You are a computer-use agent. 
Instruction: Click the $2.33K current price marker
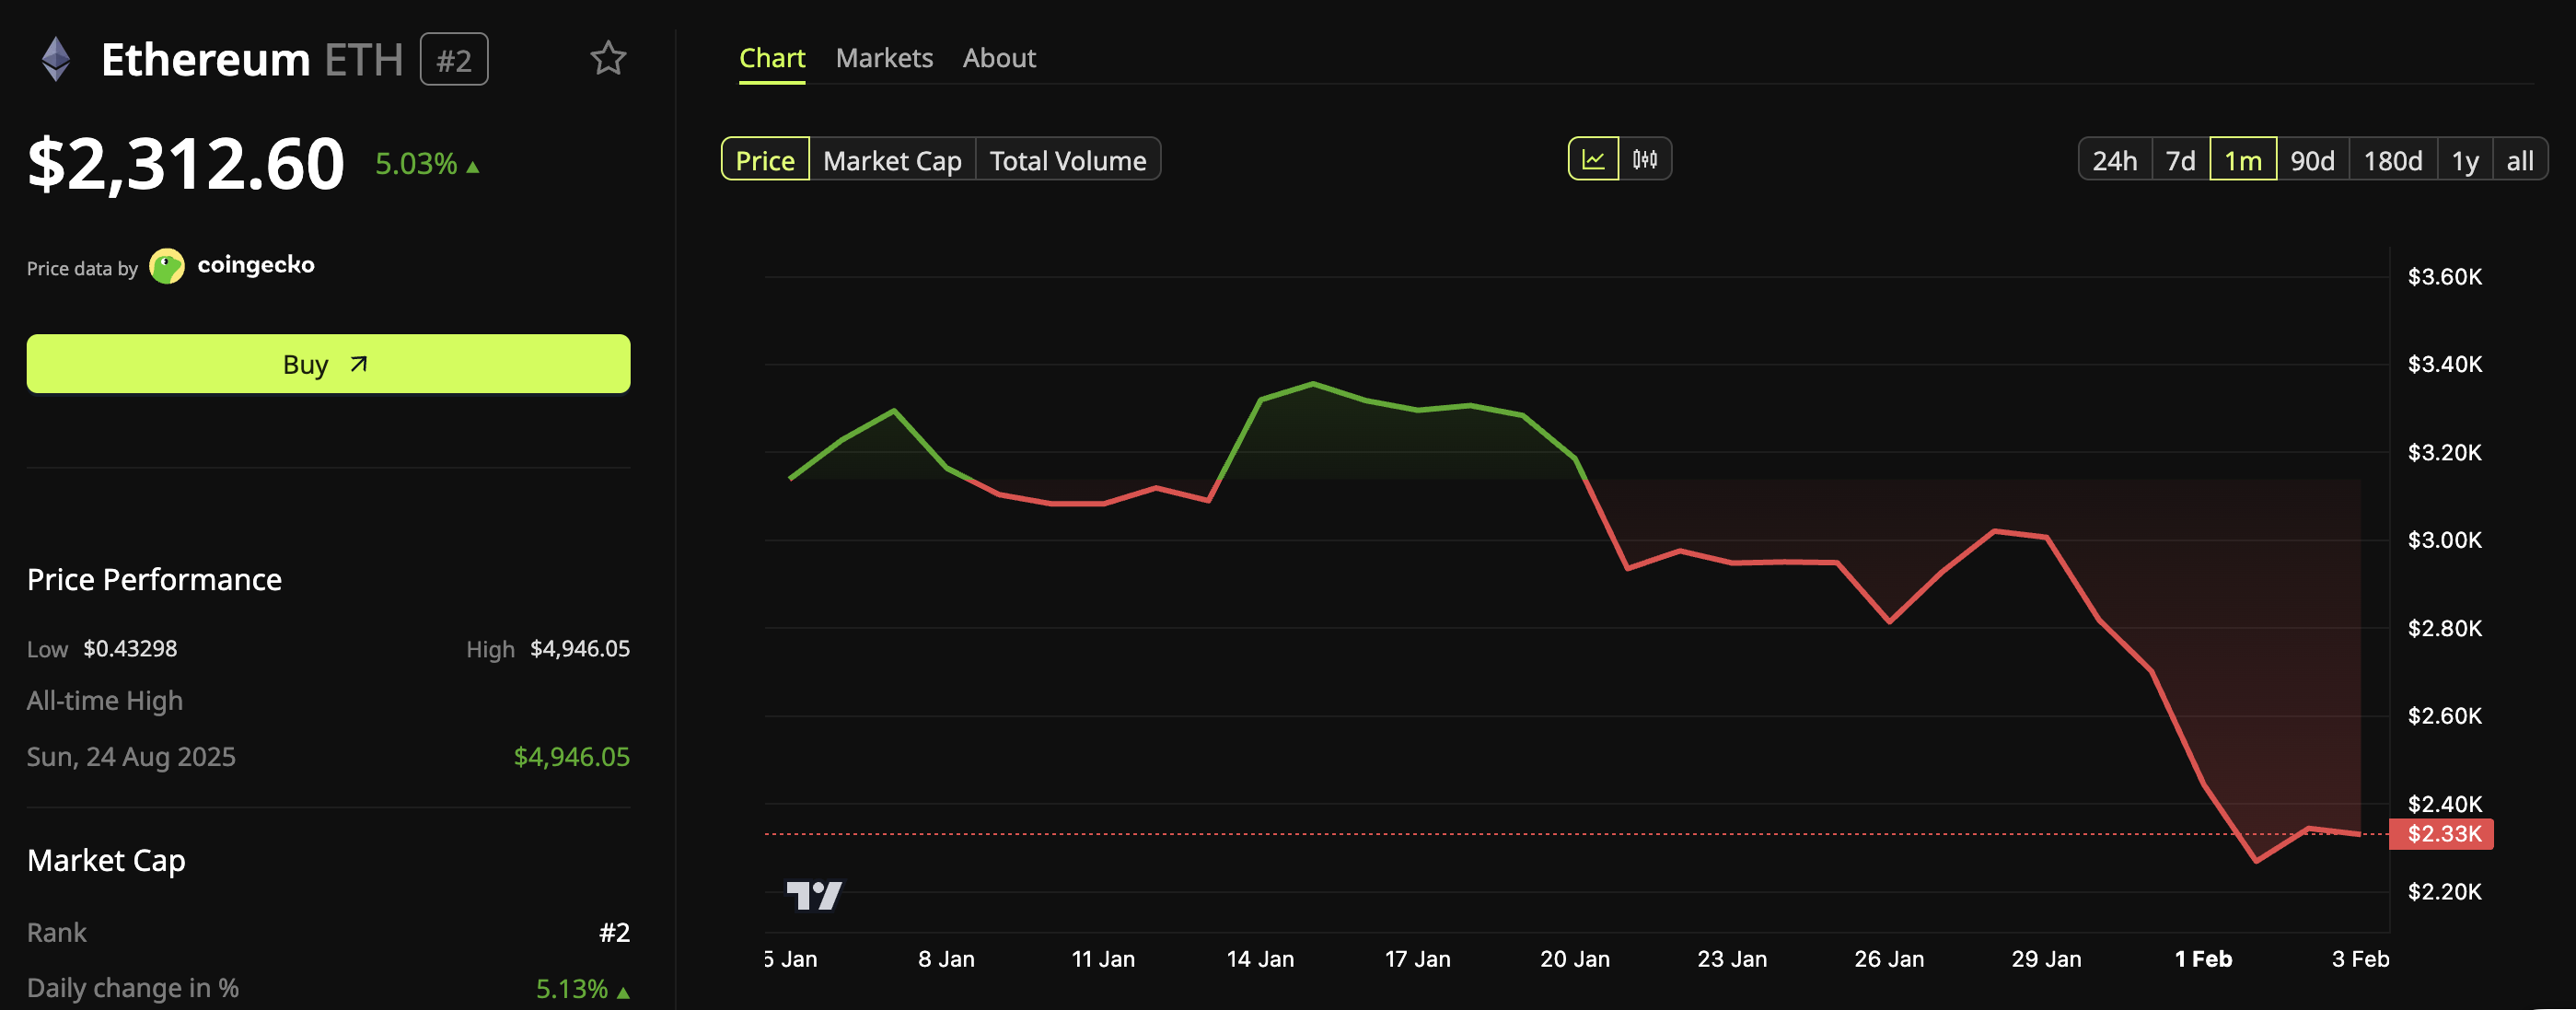click(2443, 834)
